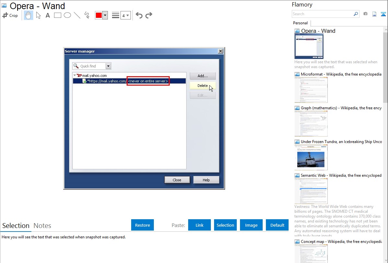This screenshot has height=263, width=388.
Task: Click the Microformat - Wikipedia title text
Action: (x=341, y=74)
